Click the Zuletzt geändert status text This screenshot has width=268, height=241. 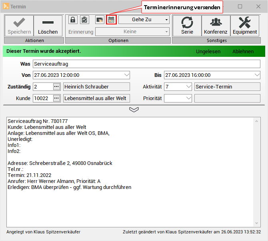[x=192, y=232]
